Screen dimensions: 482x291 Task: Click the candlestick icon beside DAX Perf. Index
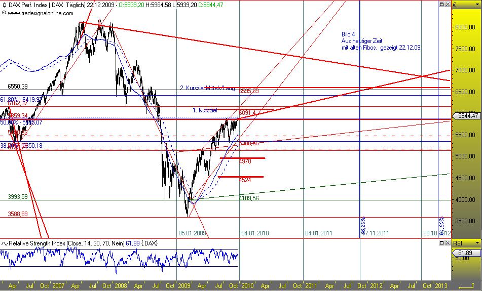point(4,5)
